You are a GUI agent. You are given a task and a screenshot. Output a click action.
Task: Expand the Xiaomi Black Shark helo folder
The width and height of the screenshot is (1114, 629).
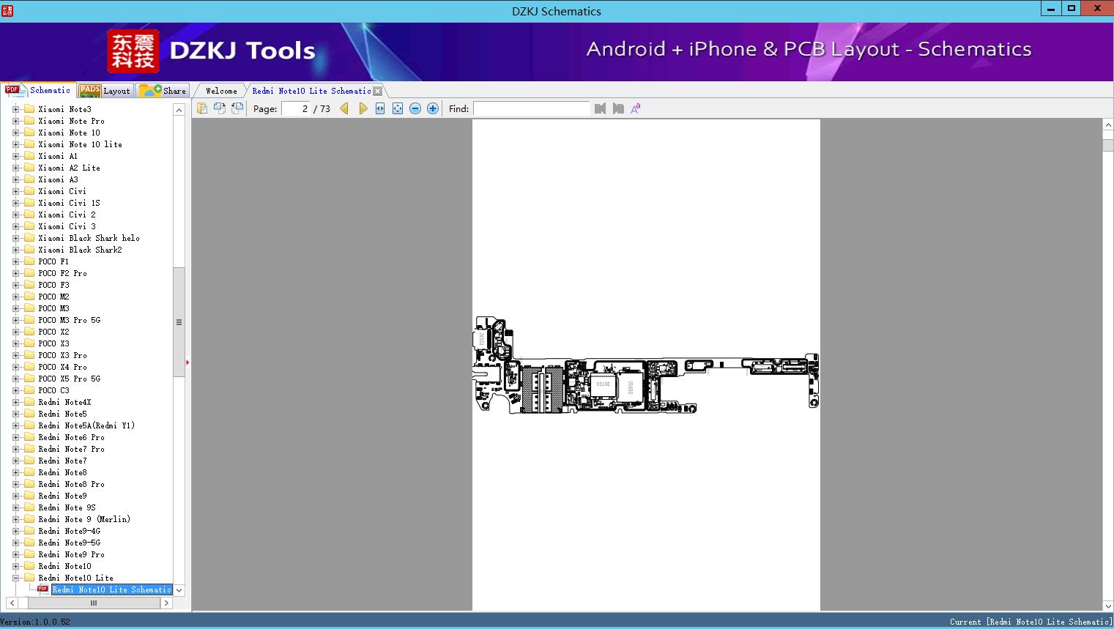click(x=16, y=238)
